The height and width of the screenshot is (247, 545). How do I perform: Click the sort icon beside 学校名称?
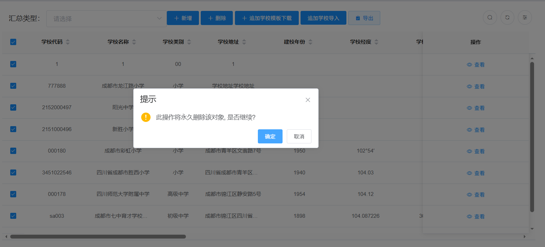point(134,42)
